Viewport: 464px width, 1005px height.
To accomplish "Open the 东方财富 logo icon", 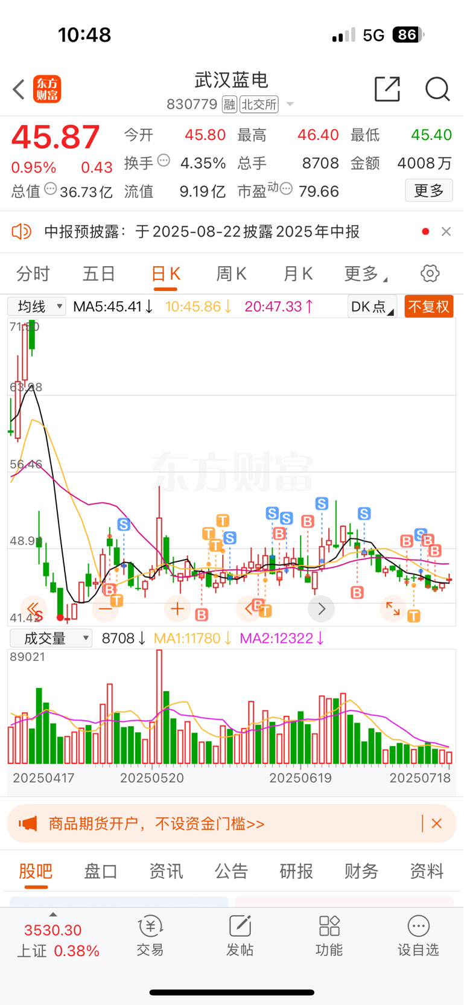I will (x=47, y=89).
